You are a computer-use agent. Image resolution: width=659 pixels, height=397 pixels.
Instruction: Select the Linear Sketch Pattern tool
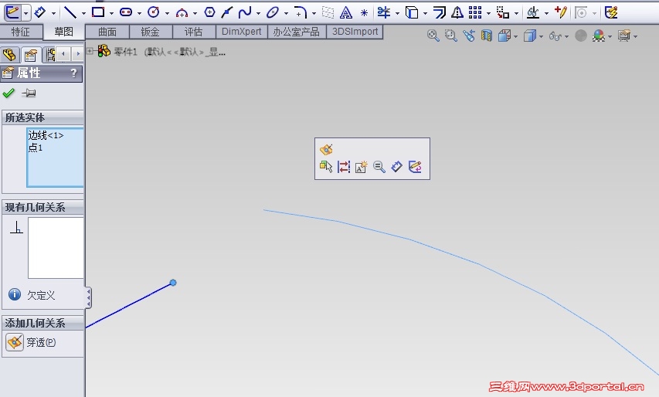click(475, 12)
